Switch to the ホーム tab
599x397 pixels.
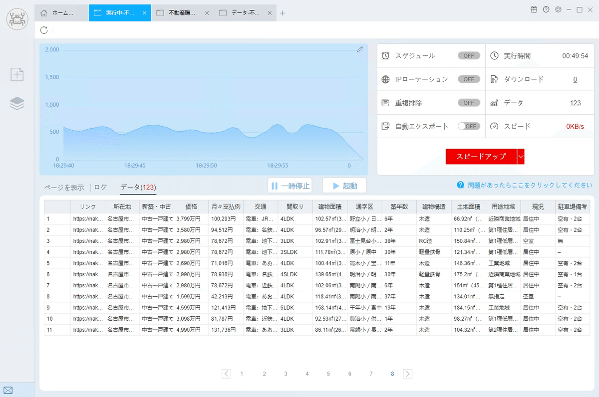[x=62, y=13]
